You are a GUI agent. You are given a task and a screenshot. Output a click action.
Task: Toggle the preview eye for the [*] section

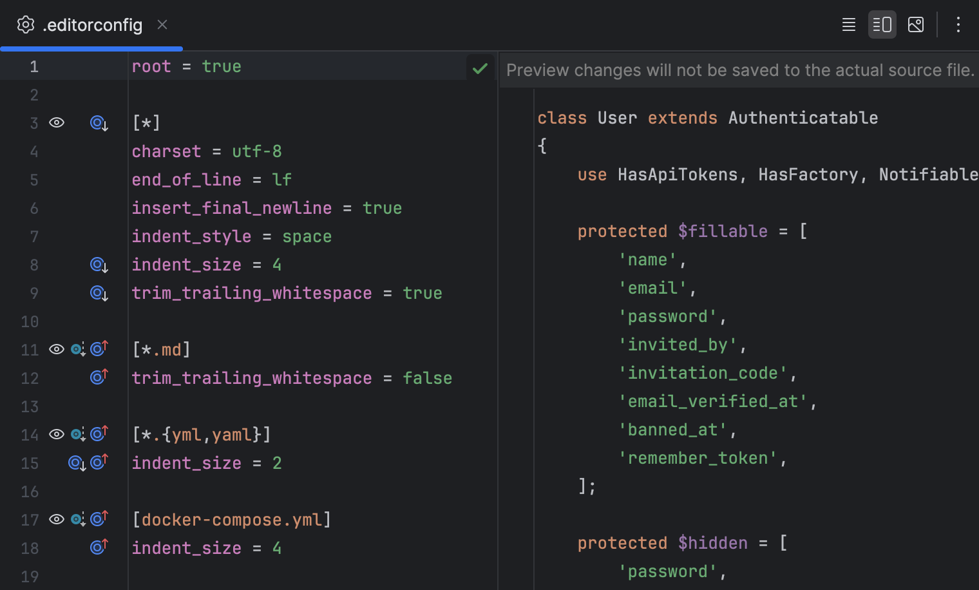tap(56, 122)
